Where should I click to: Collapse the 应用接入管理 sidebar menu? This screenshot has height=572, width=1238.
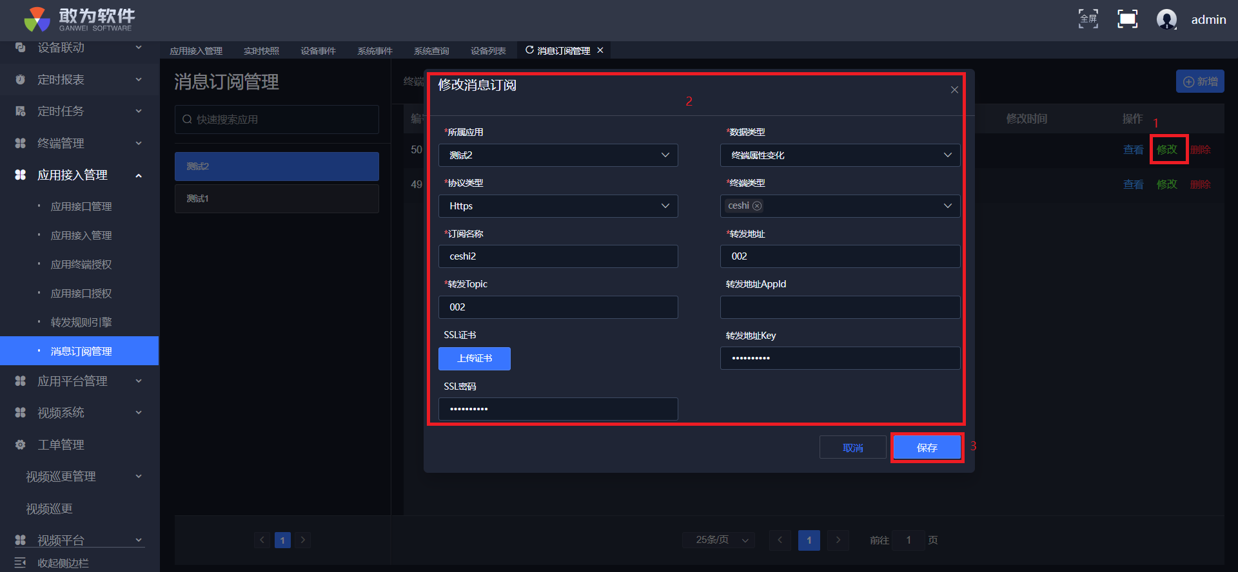pos(139,175)
